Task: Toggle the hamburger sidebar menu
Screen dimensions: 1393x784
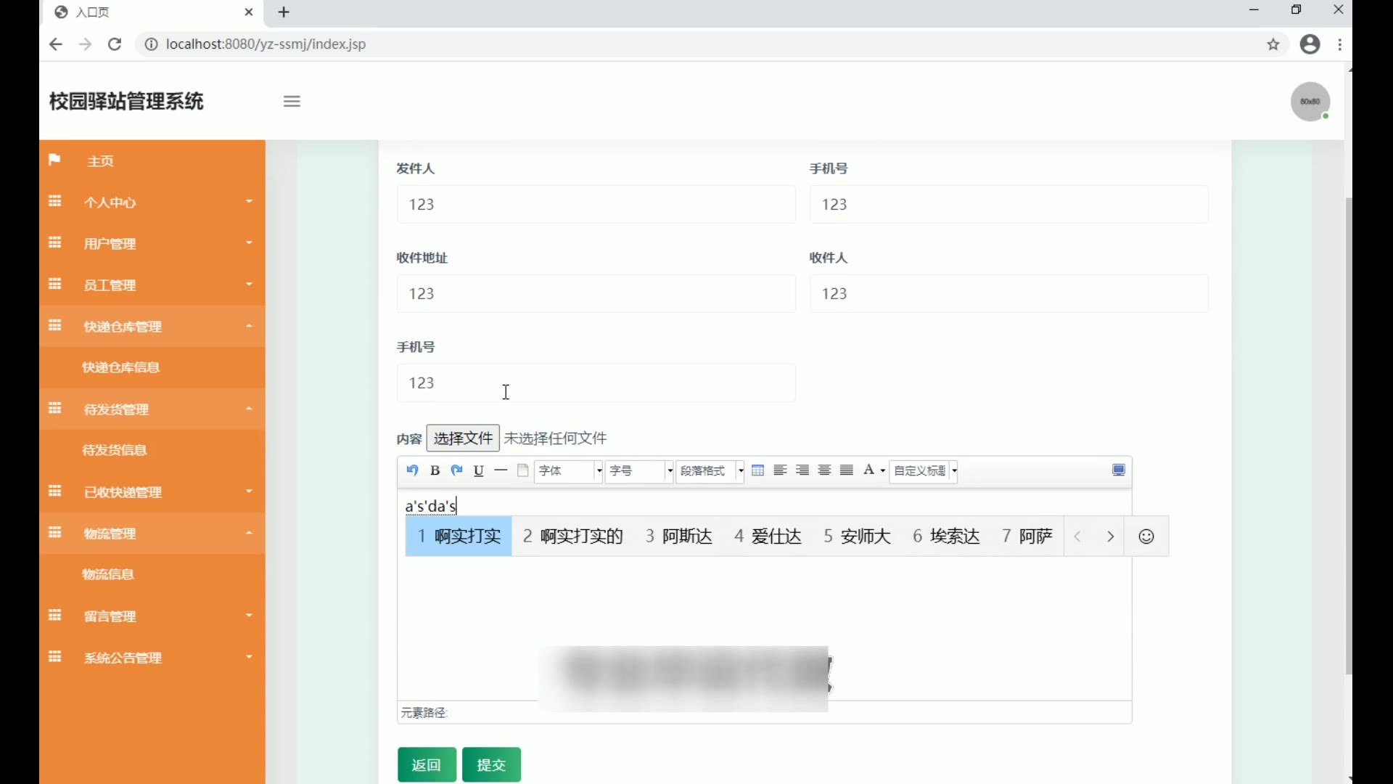Action: pyautogui.click(x=292, y=102)
